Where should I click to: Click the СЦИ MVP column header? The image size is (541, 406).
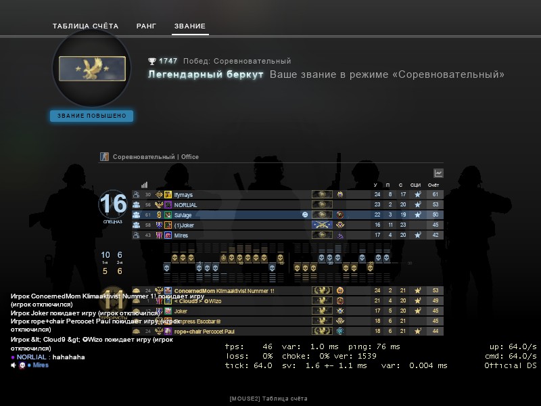click(415, 185)
